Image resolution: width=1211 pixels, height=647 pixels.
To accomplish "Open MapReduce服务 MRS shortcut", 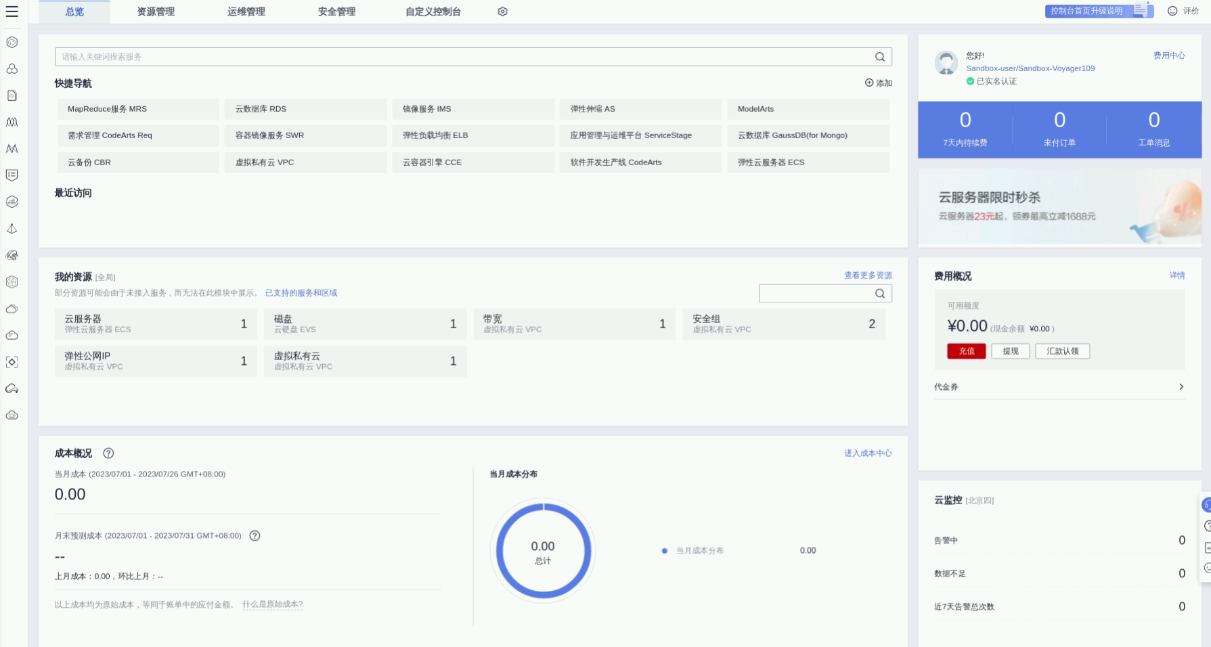I will [x=138, y=109].
